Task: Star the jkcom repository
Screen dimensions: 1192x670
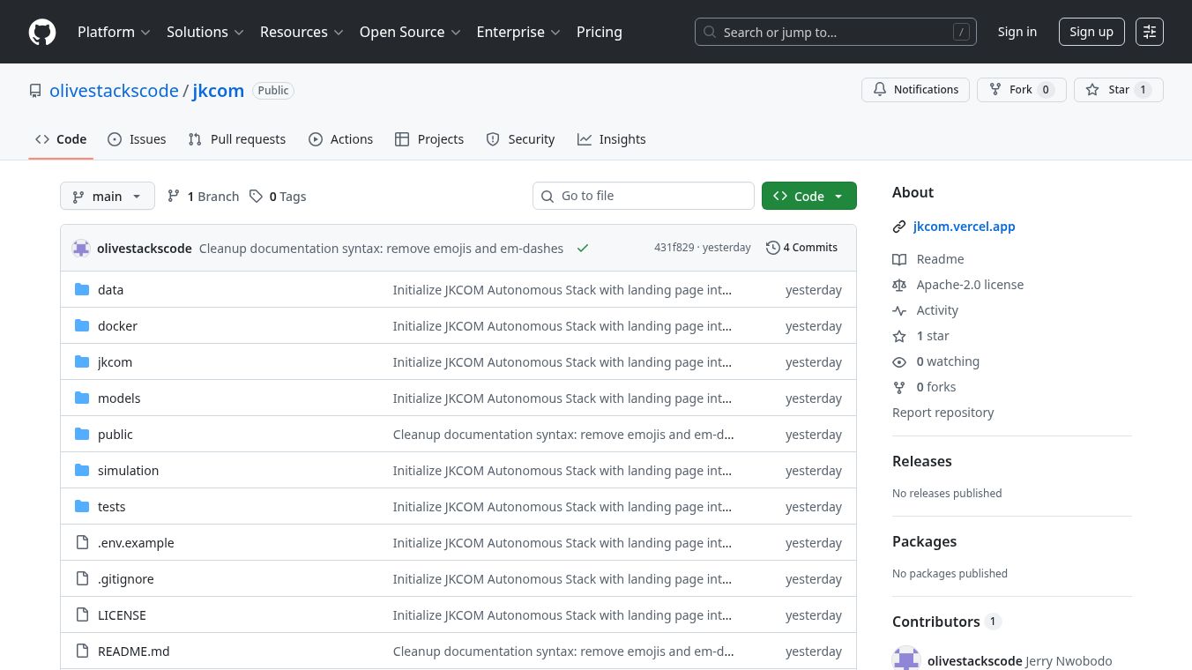Action: point(1118,90)
